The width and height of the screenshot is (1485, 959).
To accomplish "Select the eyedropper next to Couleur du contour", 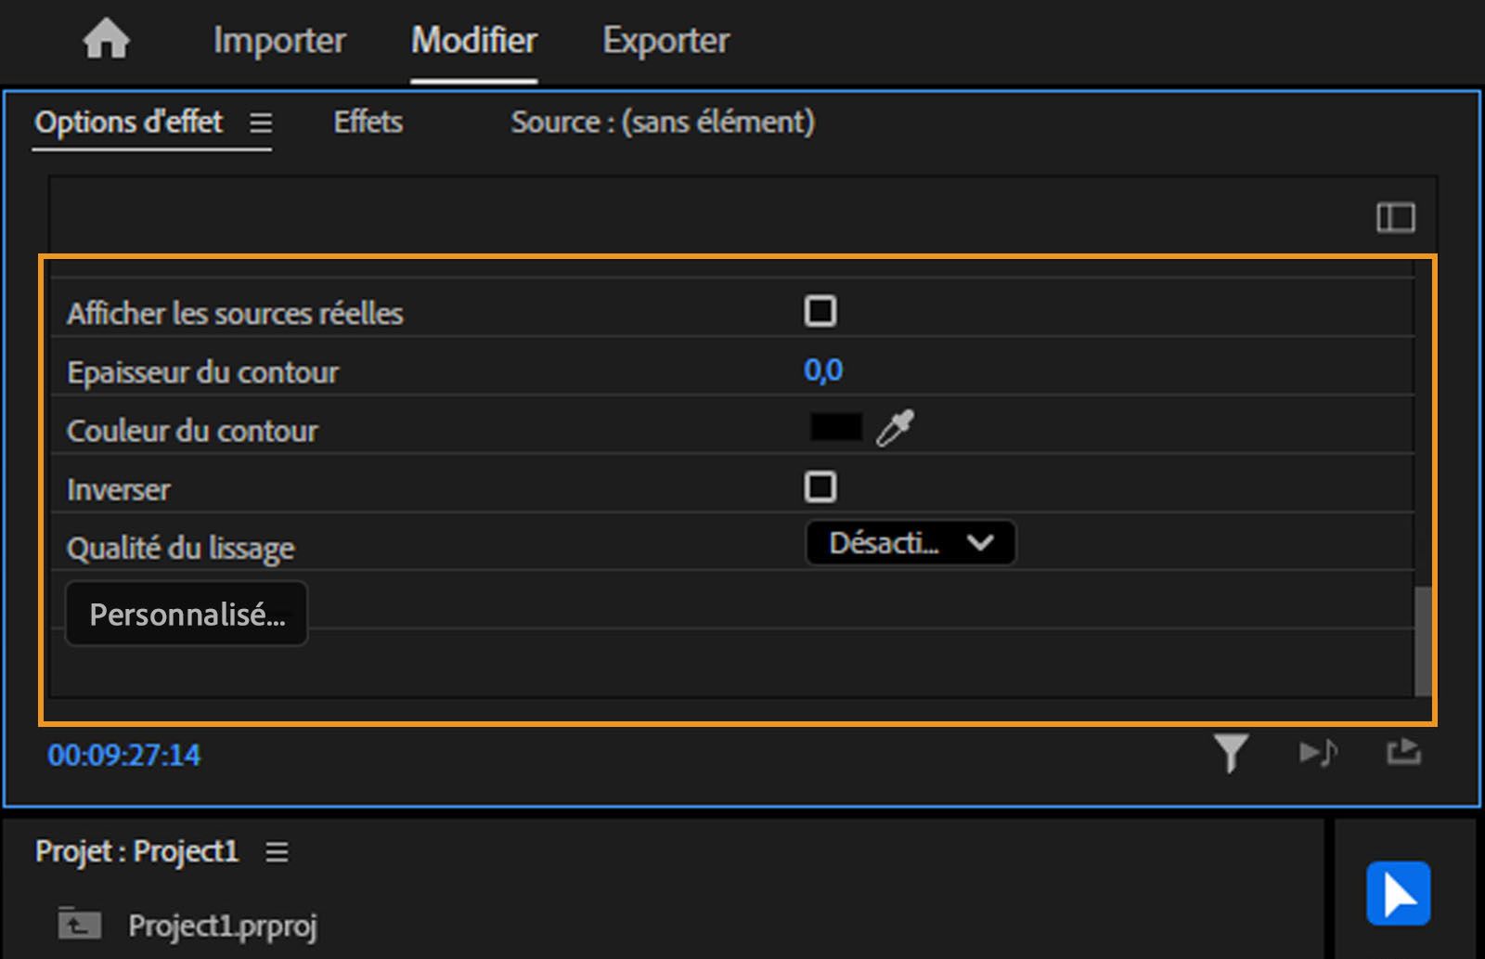I will coord(894,425).
